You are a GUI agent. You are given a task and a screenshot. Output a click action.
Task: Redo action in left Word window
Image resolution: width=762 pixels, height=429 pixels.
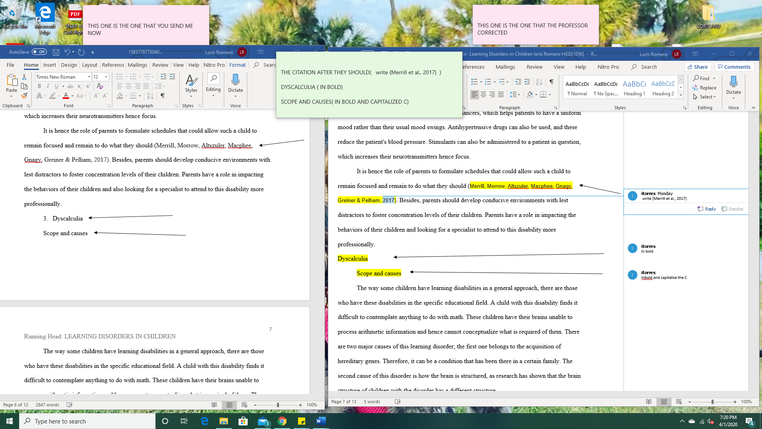pyautogui.click(x=81, y=52)
